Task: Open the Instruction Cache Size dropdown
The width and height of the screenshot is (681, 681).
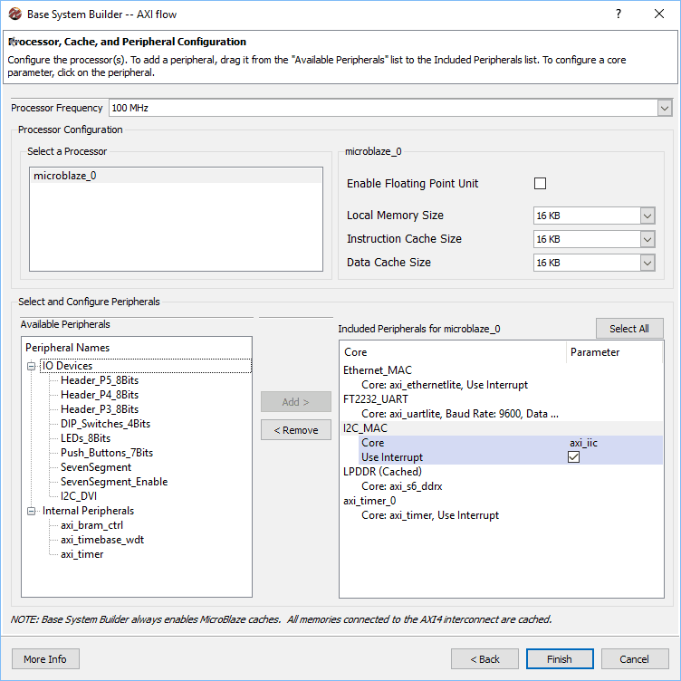Action: pyautogui.click(x=647, y=239)
